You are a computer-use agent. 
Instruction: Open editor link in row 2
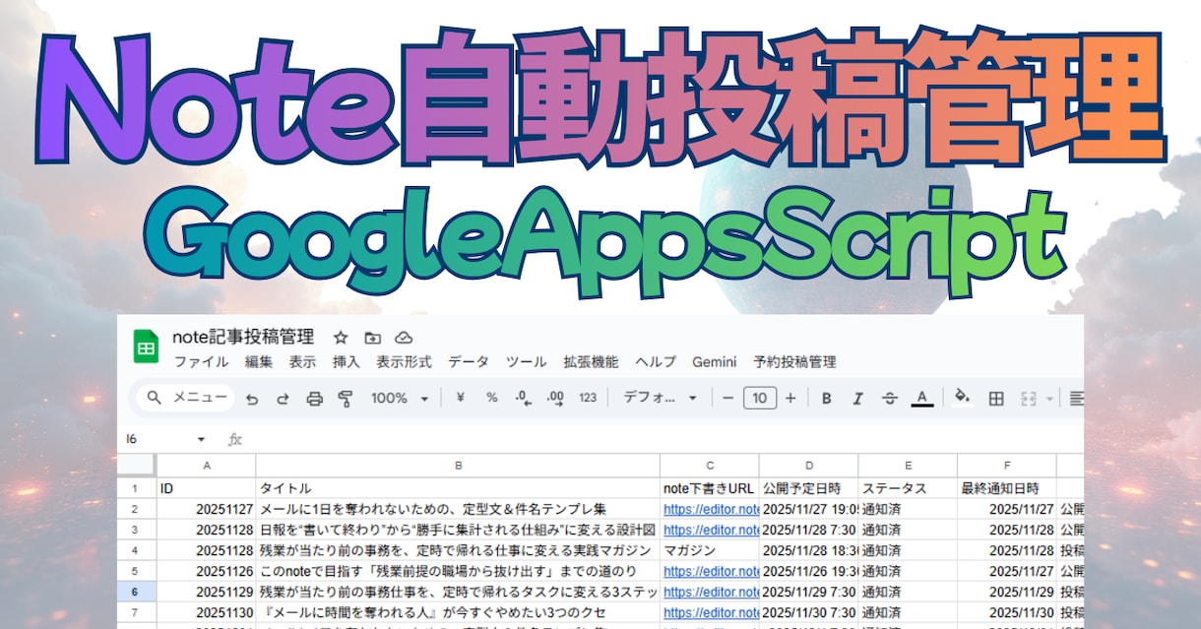click(x=711, y=510)
